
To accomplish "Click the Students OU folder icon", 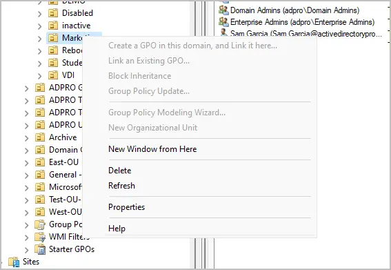I will [53, 63].
